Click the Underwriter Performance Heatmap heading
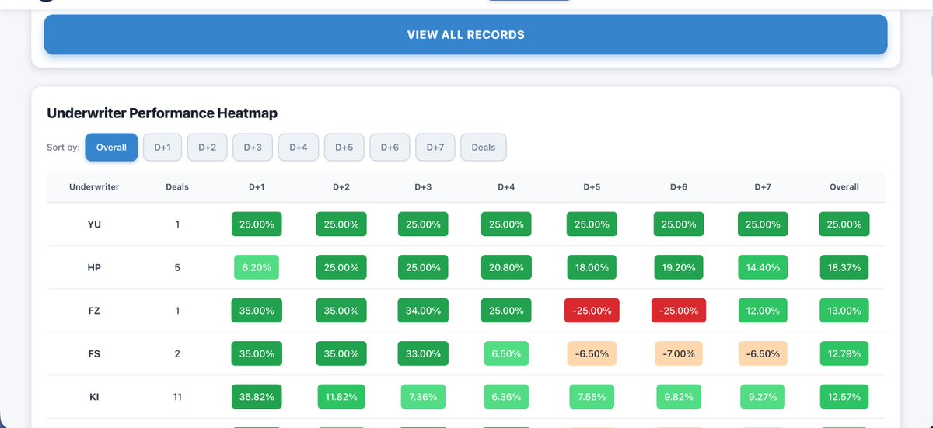This screenshot has height=428, width=933. click(x=162, y=113)
